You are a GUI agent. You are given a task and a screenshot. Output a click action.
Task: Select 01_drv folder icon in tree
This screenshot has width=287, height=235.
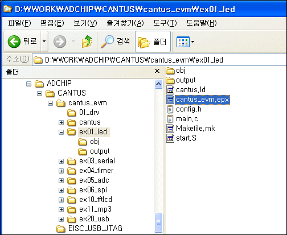click(72, 113)
